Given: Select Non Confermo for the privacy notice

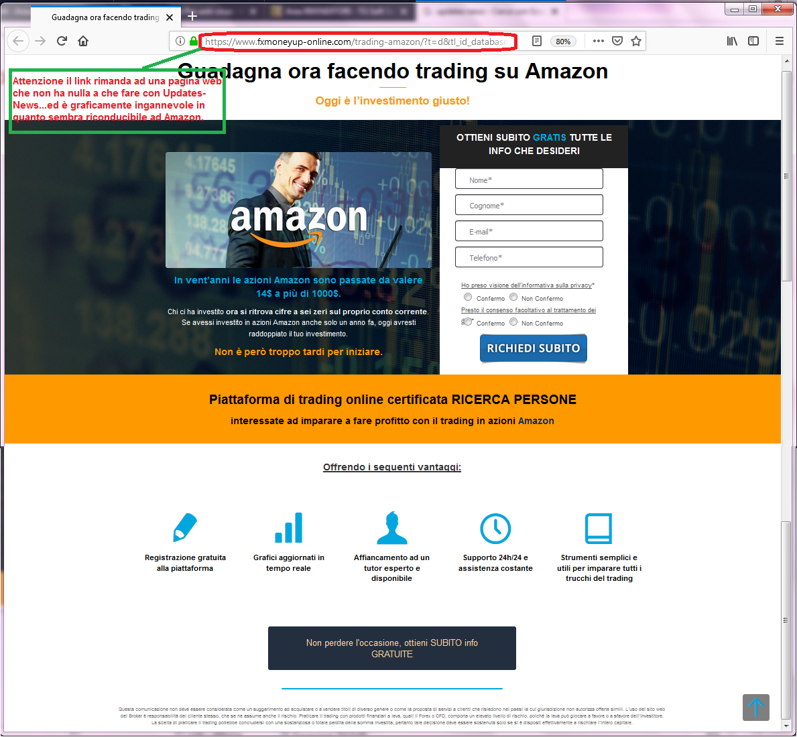Looking at the screenshot, I should point(513,297).
